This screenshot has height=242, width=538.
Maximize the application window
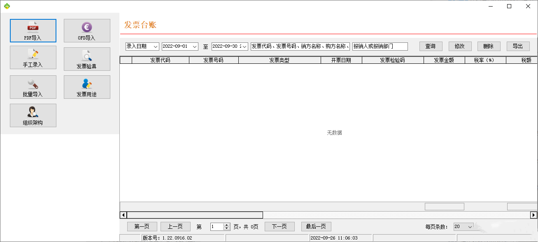coord(509,6)
